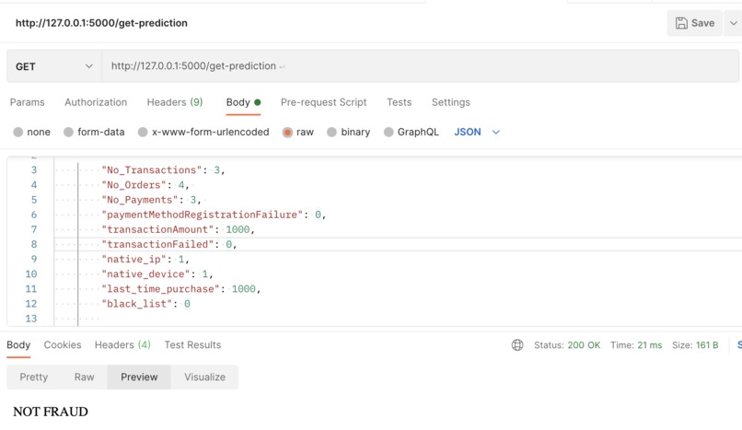Click the globe network icon near Status
Image resolution: width=742 pixels, height=430 pixels.
[517, 345]
